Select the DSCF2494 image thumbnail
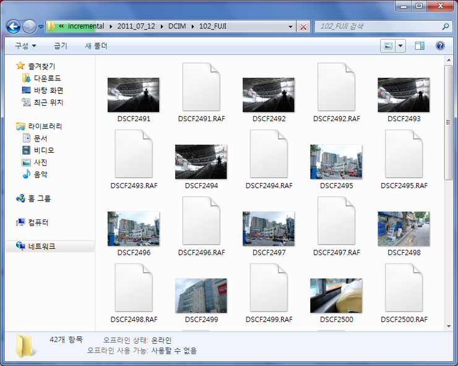458x366 pixels. point(201,162)
